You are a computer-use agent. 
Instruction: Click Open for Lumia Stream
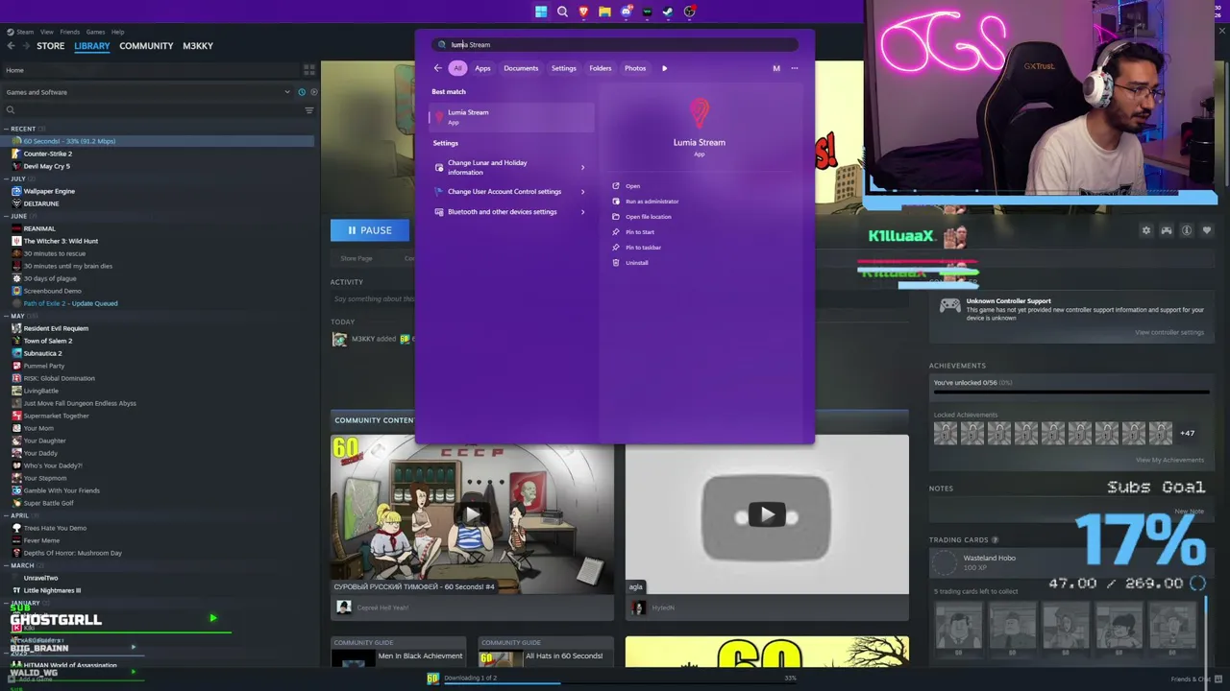click(x=632, y=186)
